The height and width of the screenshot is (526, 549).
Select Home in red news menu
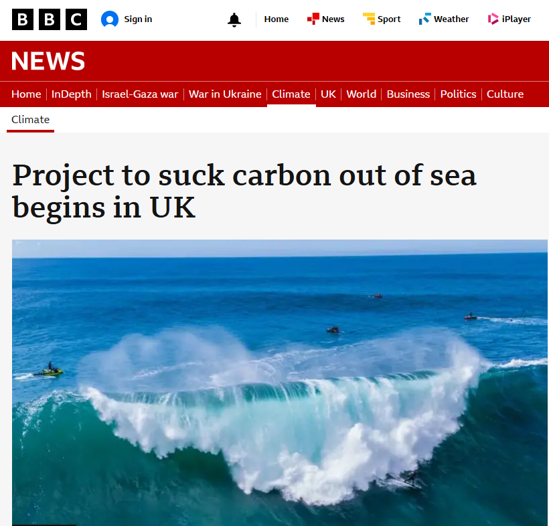coord(26,94)
